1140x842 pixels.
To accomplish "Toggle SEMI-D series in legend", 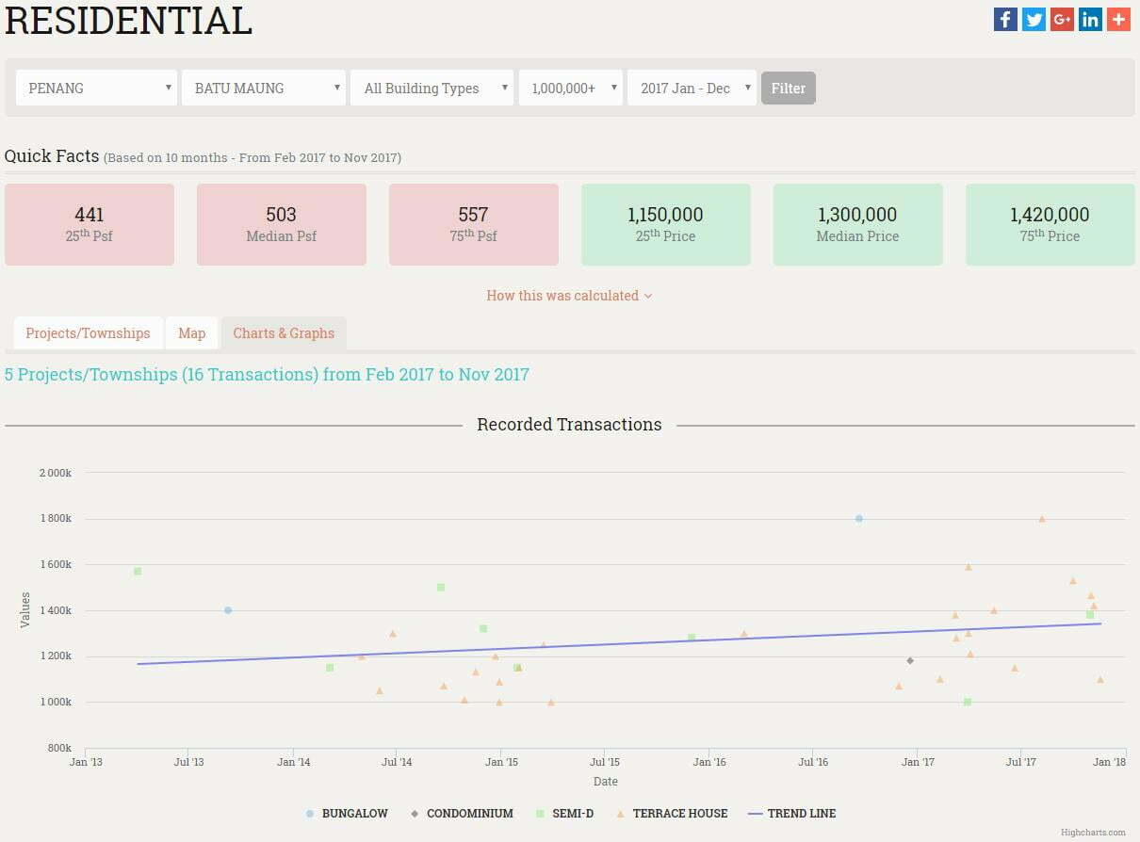I will point(565,814).
